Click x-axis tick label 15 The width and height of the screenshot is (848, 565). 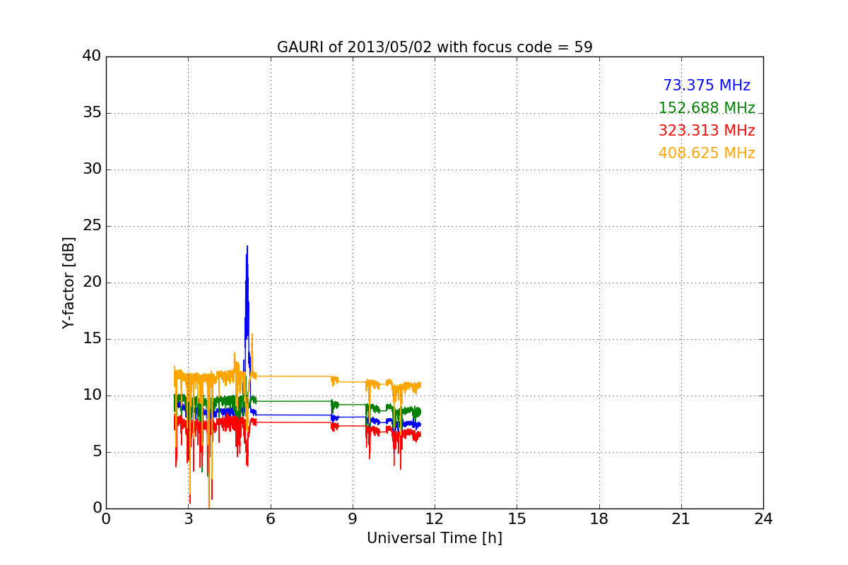(x=517, y=518)
